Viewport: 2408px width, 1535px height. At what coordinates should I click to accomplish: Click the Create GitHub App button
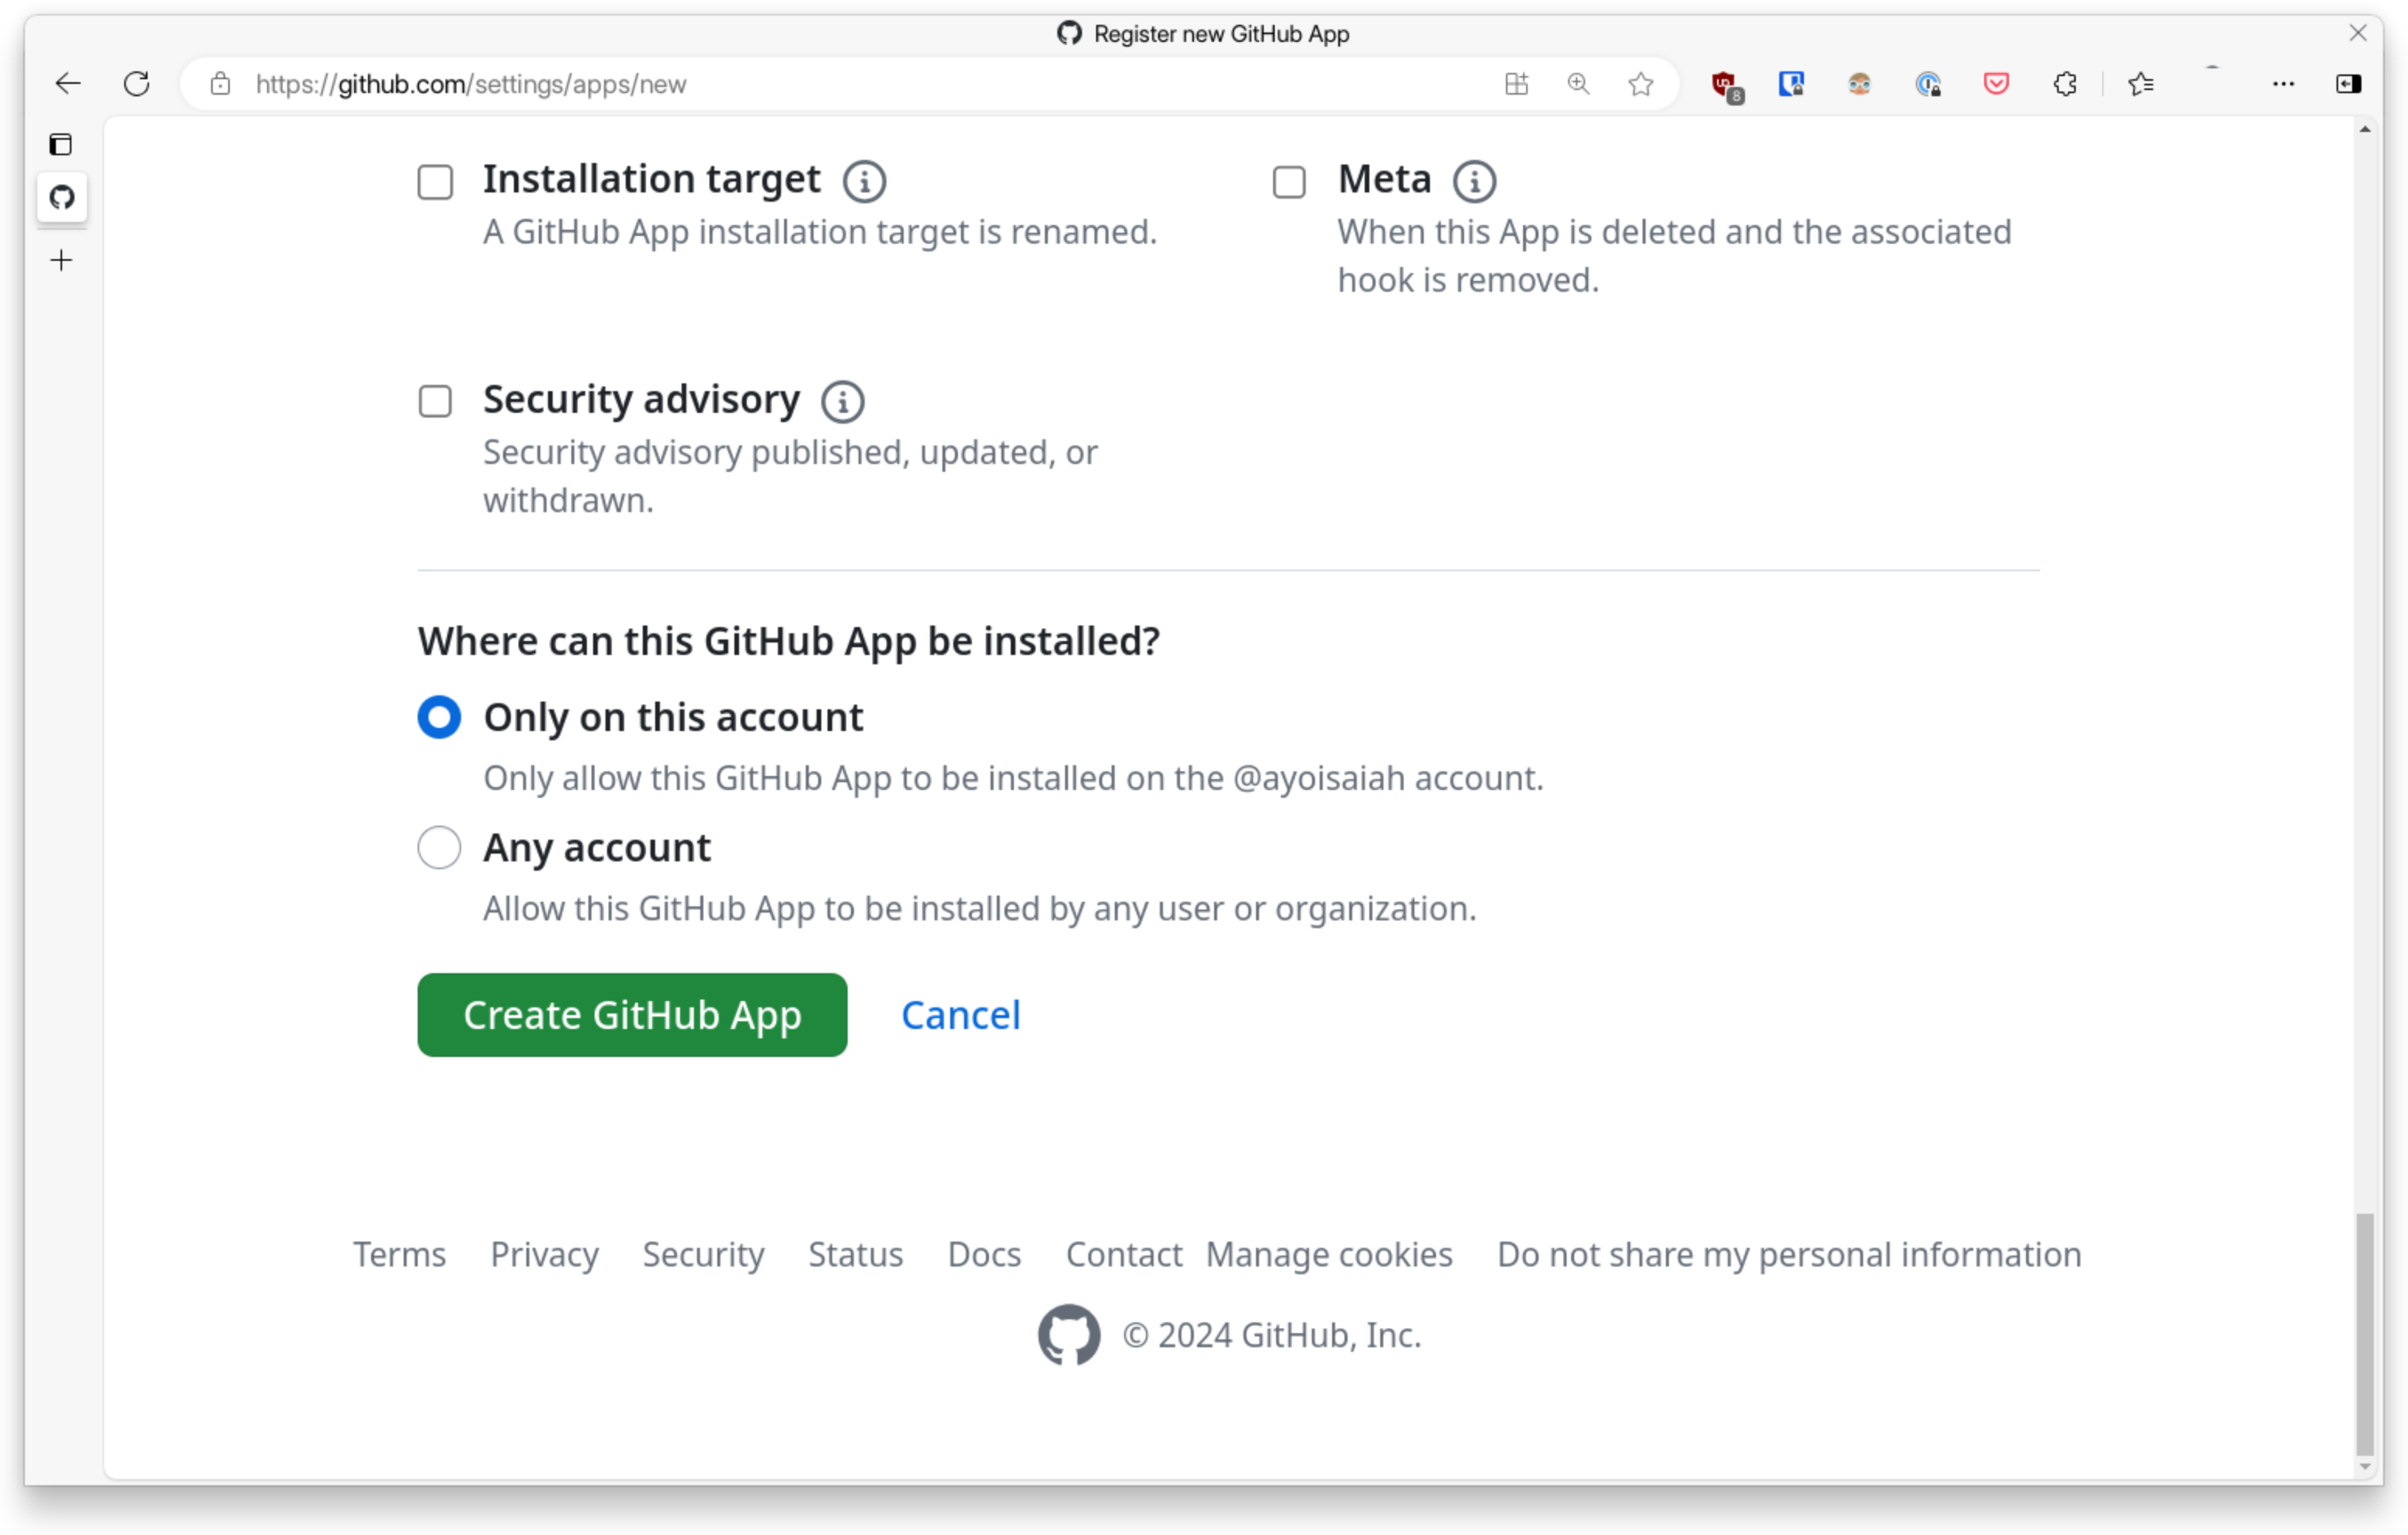click(632, 1014)
